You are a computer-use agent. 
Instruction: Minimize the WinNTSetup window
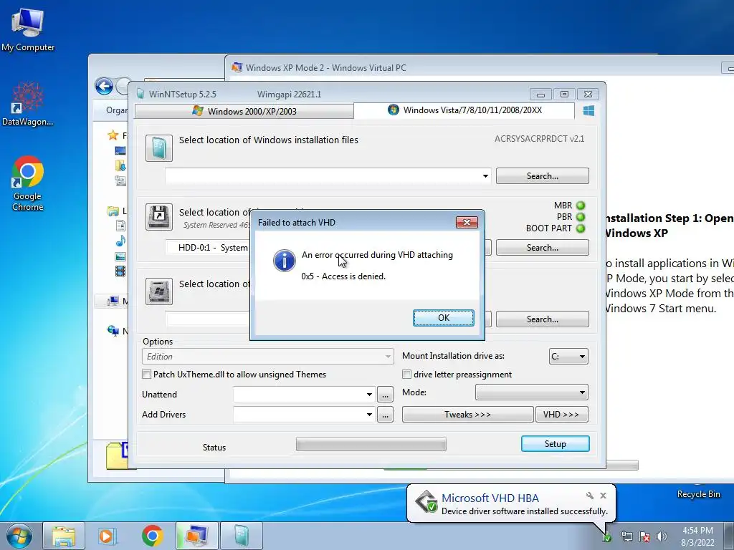tap(540, 95)
